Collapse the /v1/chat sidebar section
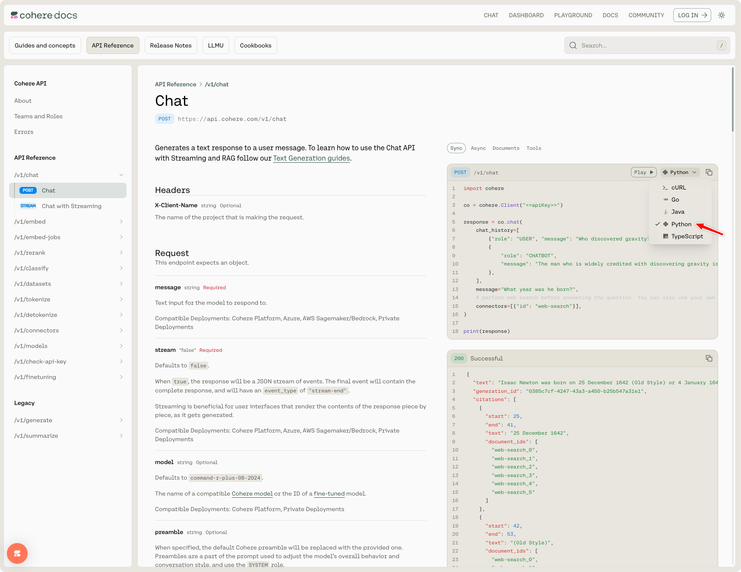Image resolution: width=741 pixels, height=572 pixels. coord(121,175)
